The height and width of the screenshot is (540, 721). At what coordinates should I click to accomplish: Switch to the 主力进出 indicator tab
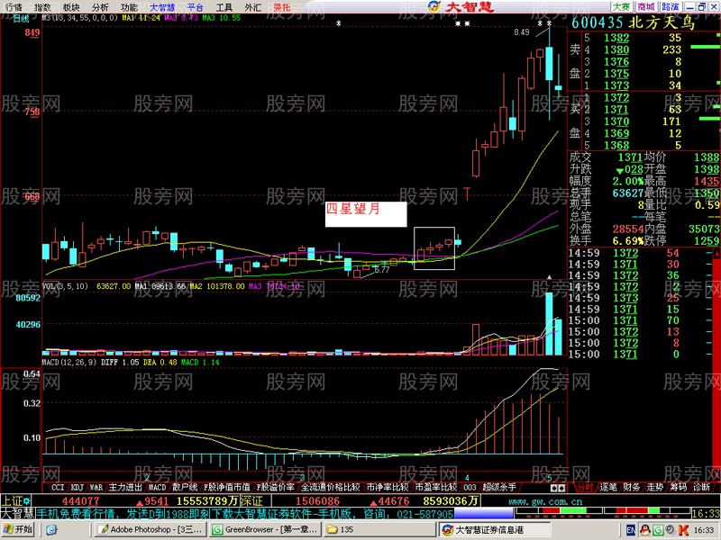[125, 487]
